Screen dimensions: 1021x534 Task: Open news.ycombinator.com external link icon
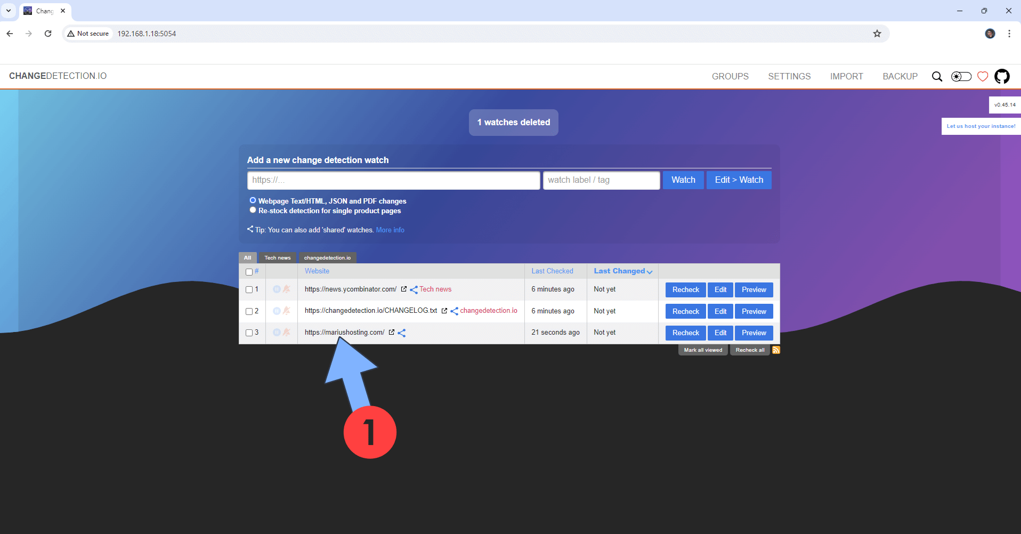pos(404,289)
